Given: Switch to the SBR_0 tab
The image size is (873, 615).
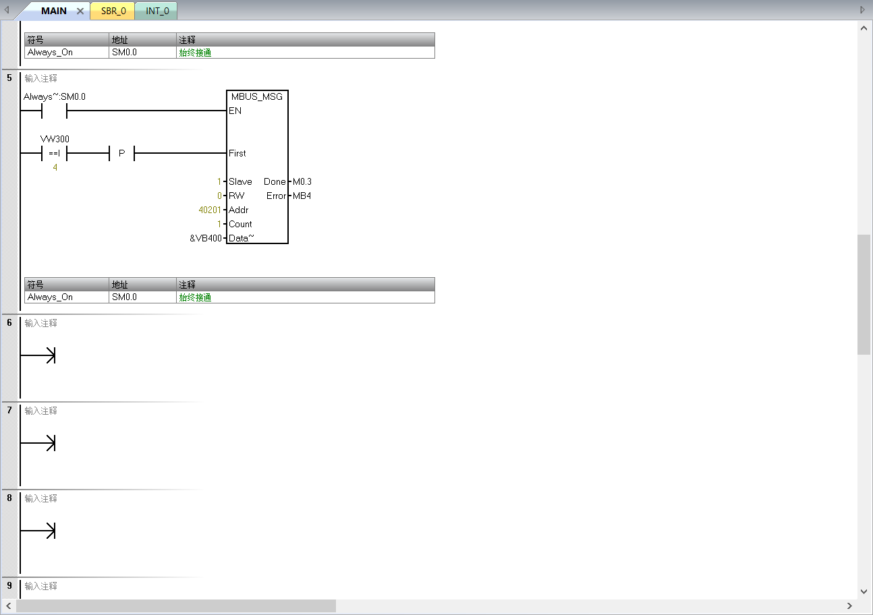Looking at the screenshot, I should click(x=113, y=11).
